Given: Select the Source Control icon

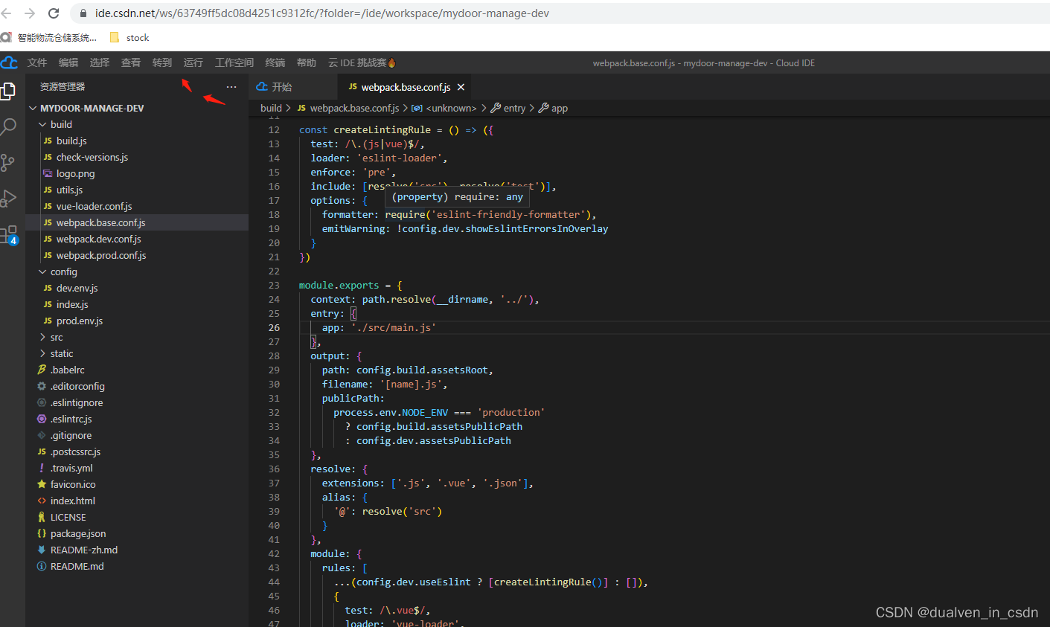Looking at the screenshot, I should click(x=10, y=162).
